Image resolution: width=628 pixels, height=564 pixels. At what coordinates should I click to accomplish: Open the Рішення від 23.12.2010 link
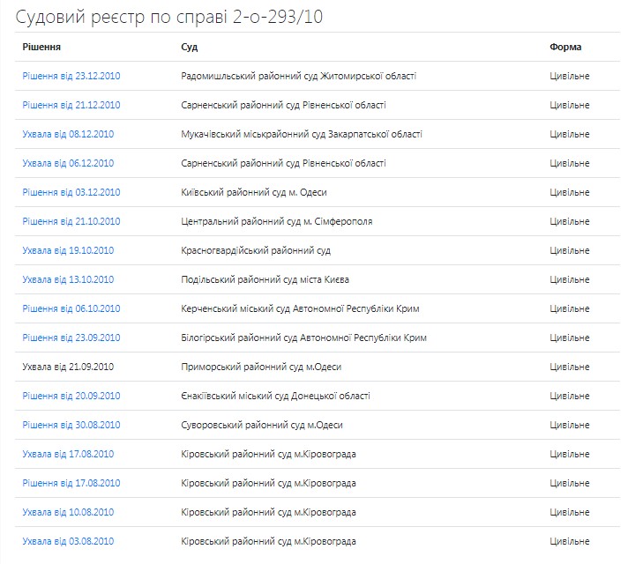click(x=71, y=76)
